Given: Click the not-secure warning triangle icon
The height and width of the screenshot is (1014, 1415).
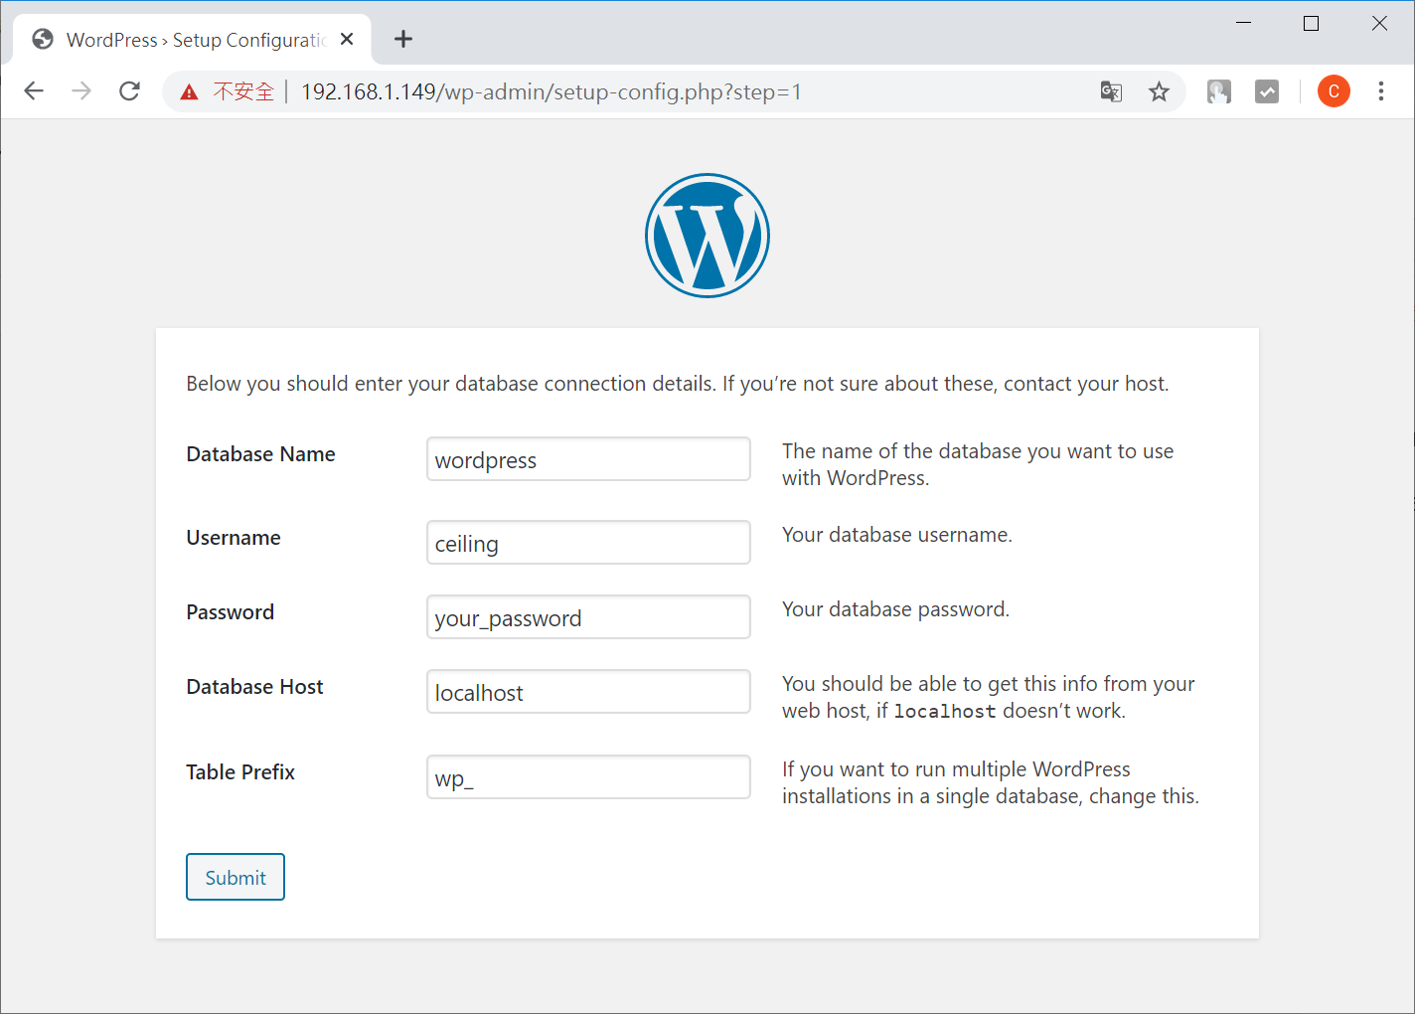Looking at the screenshot, I should tap(190, 92).
